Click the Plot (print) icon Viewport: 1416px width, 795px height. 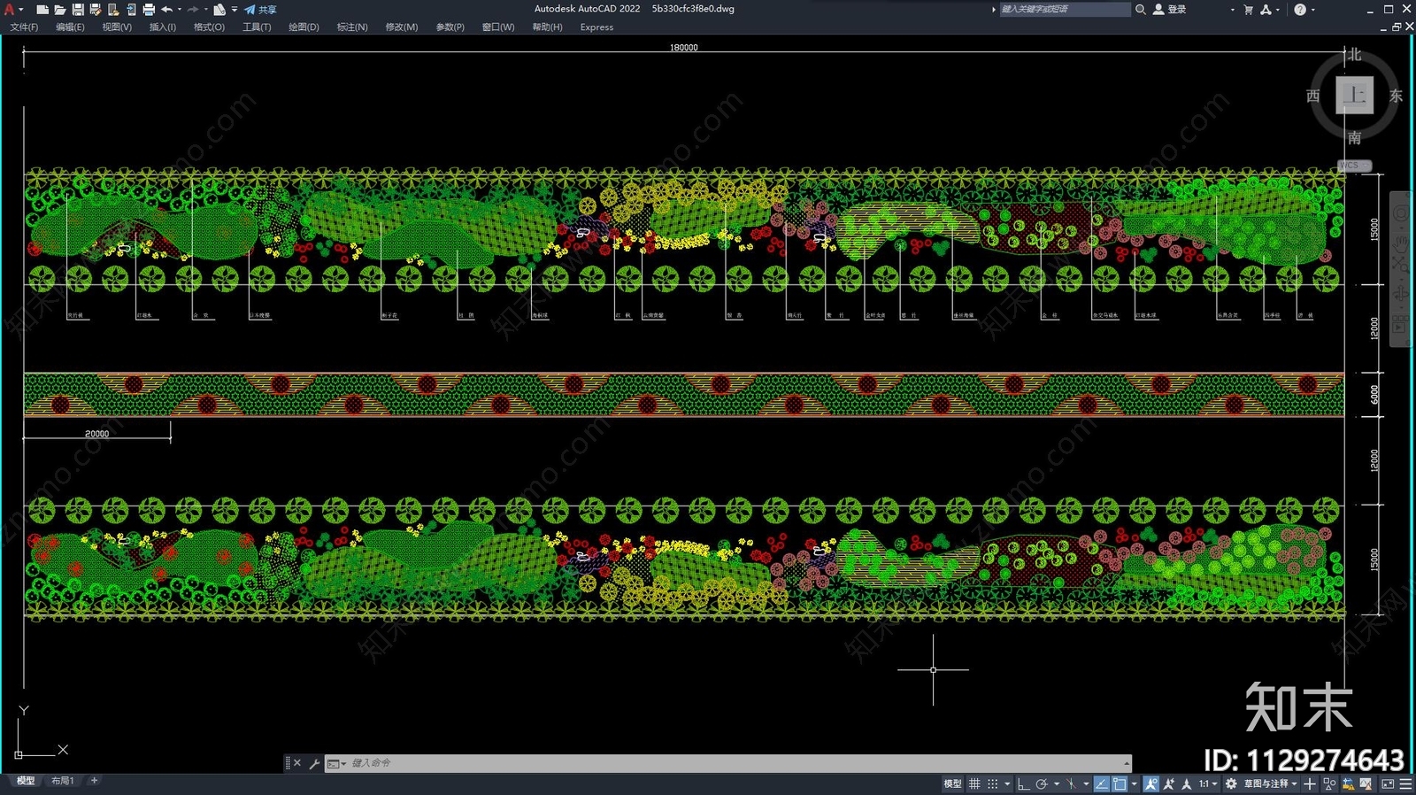tap(149, 10)
